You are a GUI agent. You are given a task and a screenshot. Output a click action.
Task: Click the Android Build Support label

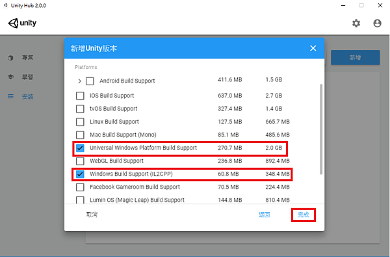pos(127,81)
